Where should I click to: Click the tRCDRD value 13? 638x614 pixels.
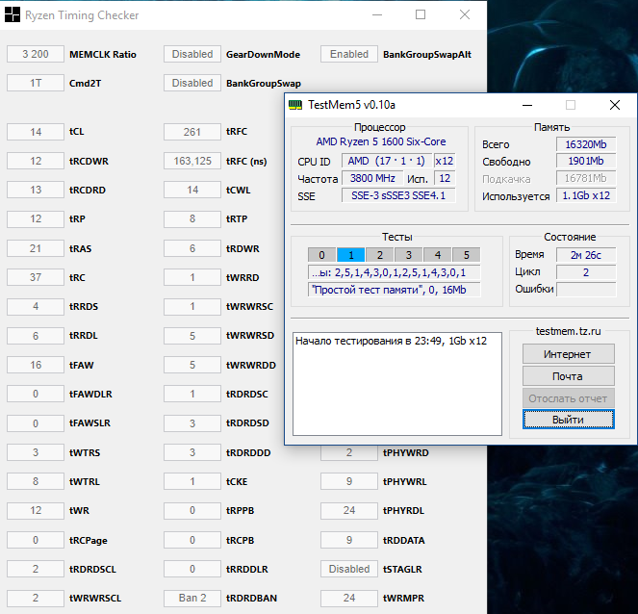click(x=36, y=190)
